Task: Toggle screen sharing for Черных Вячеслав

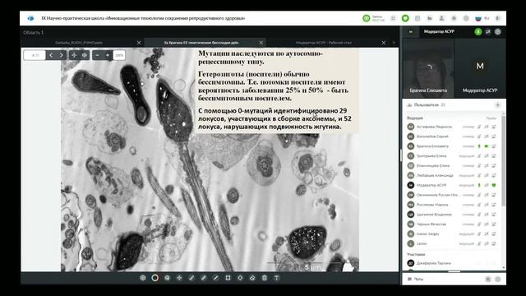Action: pos(494,224)
